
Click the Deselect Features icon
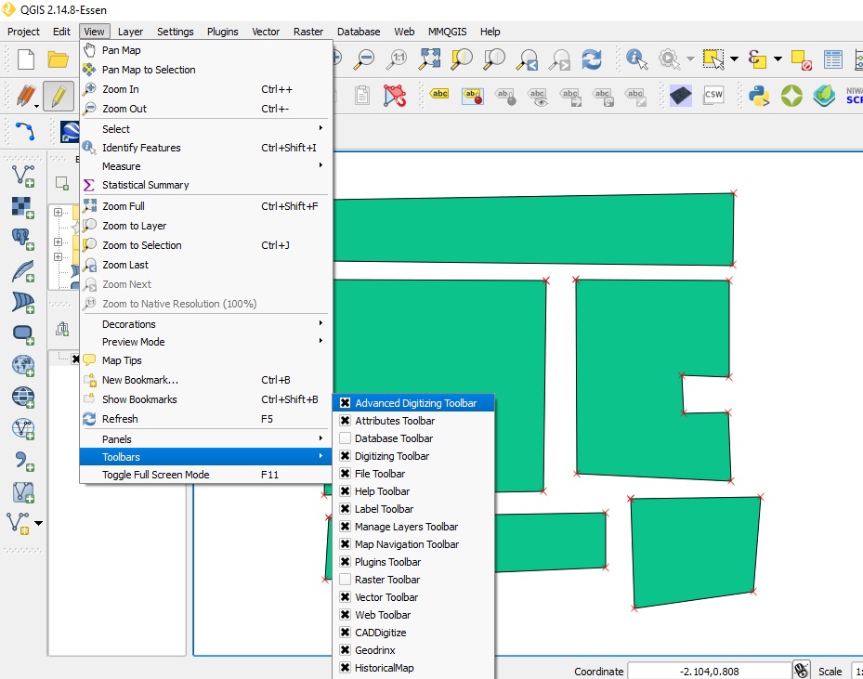pos(801,59)
